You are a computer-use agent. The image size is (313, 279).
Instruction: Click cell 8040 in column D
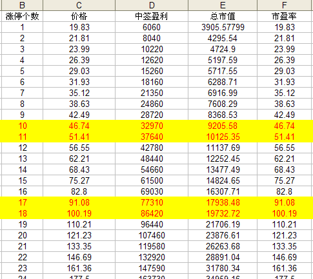tap(152, 38)
